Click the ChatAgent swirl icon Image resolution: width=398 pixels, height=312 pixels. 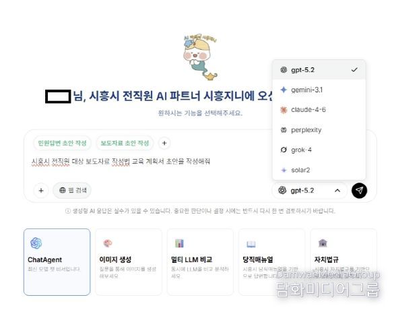click(x=36, y=243)
